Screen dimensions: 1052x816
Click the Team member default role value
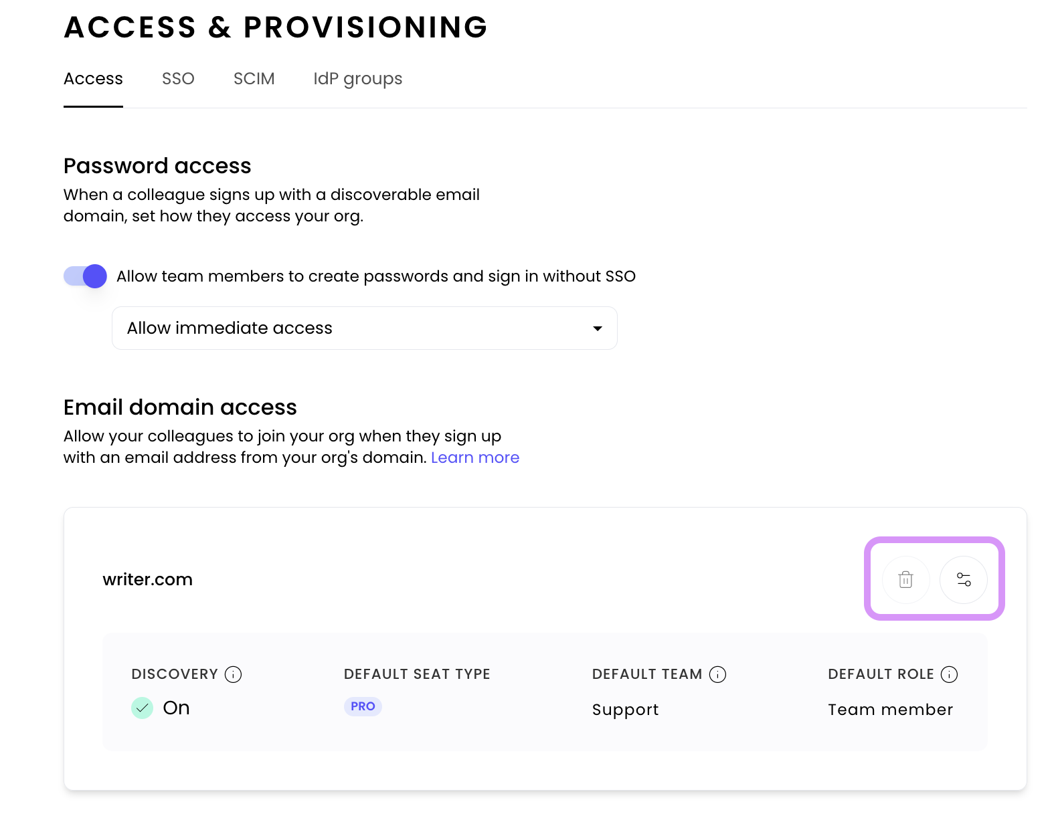[889, 710]
